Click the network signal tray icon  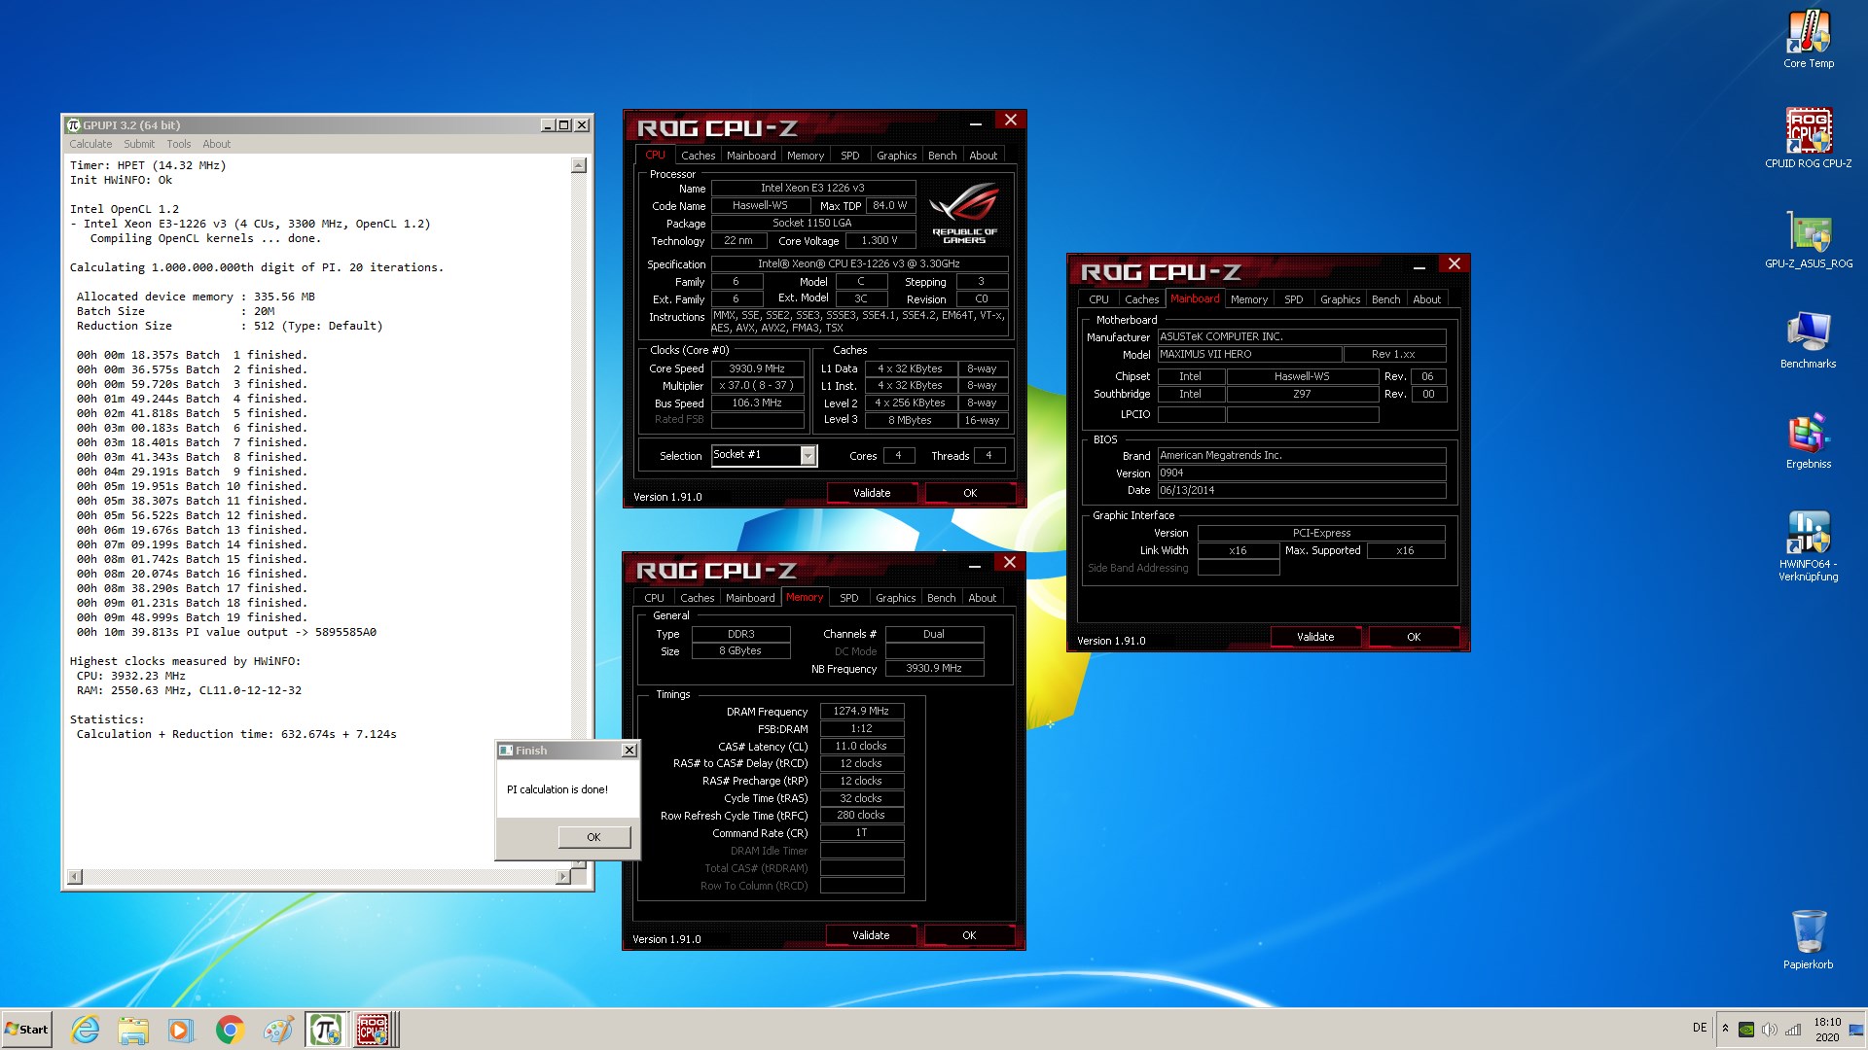1793,1030
